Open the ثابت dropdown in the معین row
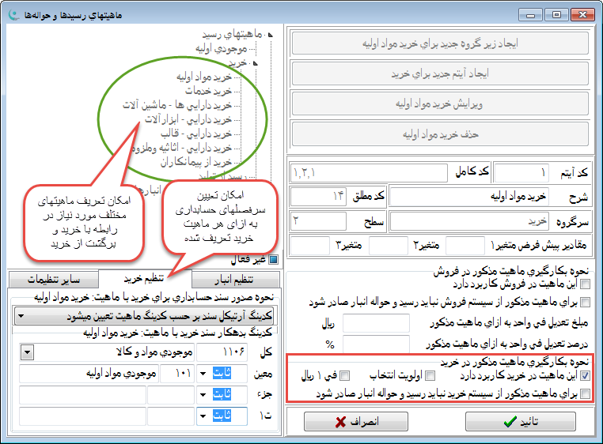This screenshot has height=444, width=603. (x=202, y=373)
